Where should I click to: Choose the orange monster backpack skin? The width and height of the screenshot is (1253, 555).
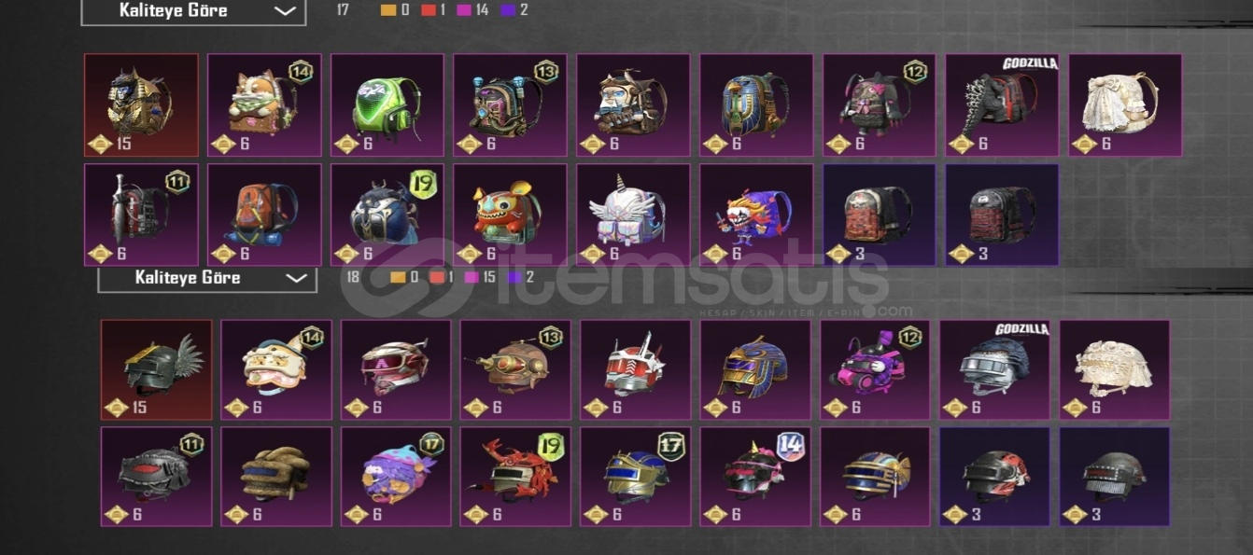(x=510, y=215)
